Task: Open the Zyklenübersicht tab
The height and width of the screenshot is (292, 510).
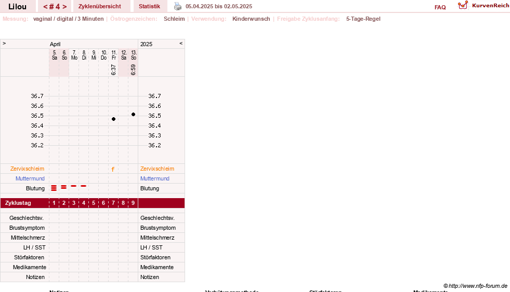Action: [x=99, y=6]
